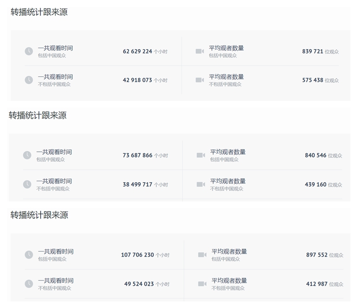The image size is (357, 308).
Task: Click clock icon for 38 499 717 hours
Action: 27,184
